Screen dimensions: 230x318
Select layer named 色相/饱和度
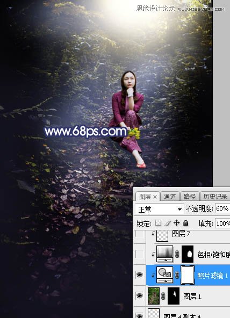tap(213, 255)
